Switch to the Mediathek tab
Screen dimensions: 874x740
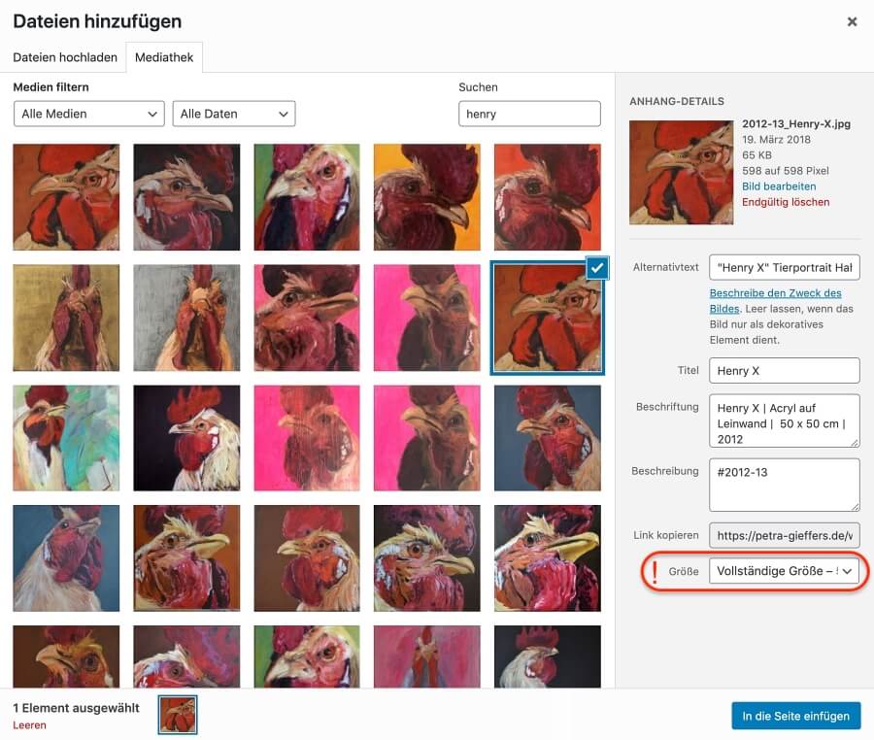(164, 57)
